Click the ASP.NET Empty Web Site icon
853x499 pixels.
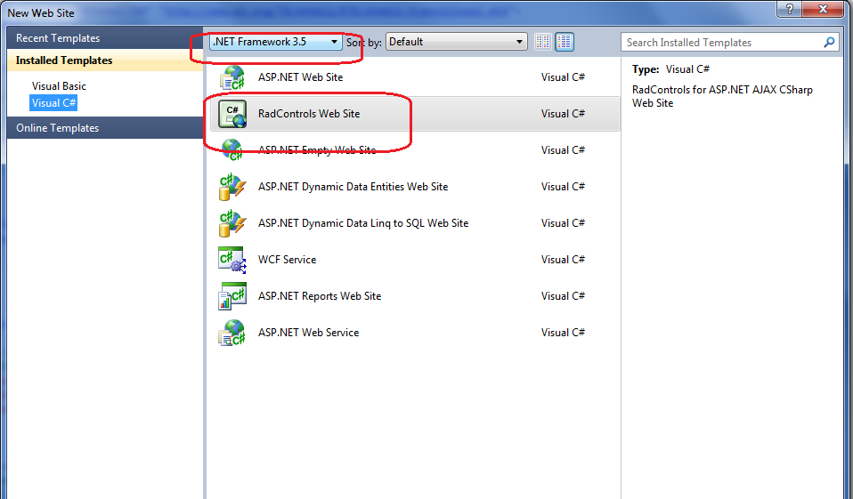[x=232, y=150]
